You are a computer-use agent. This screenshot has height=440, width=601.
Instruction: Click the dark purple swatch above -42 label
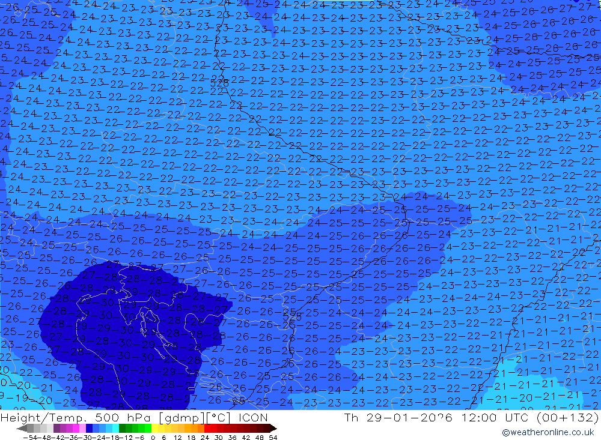click(56, 429)
